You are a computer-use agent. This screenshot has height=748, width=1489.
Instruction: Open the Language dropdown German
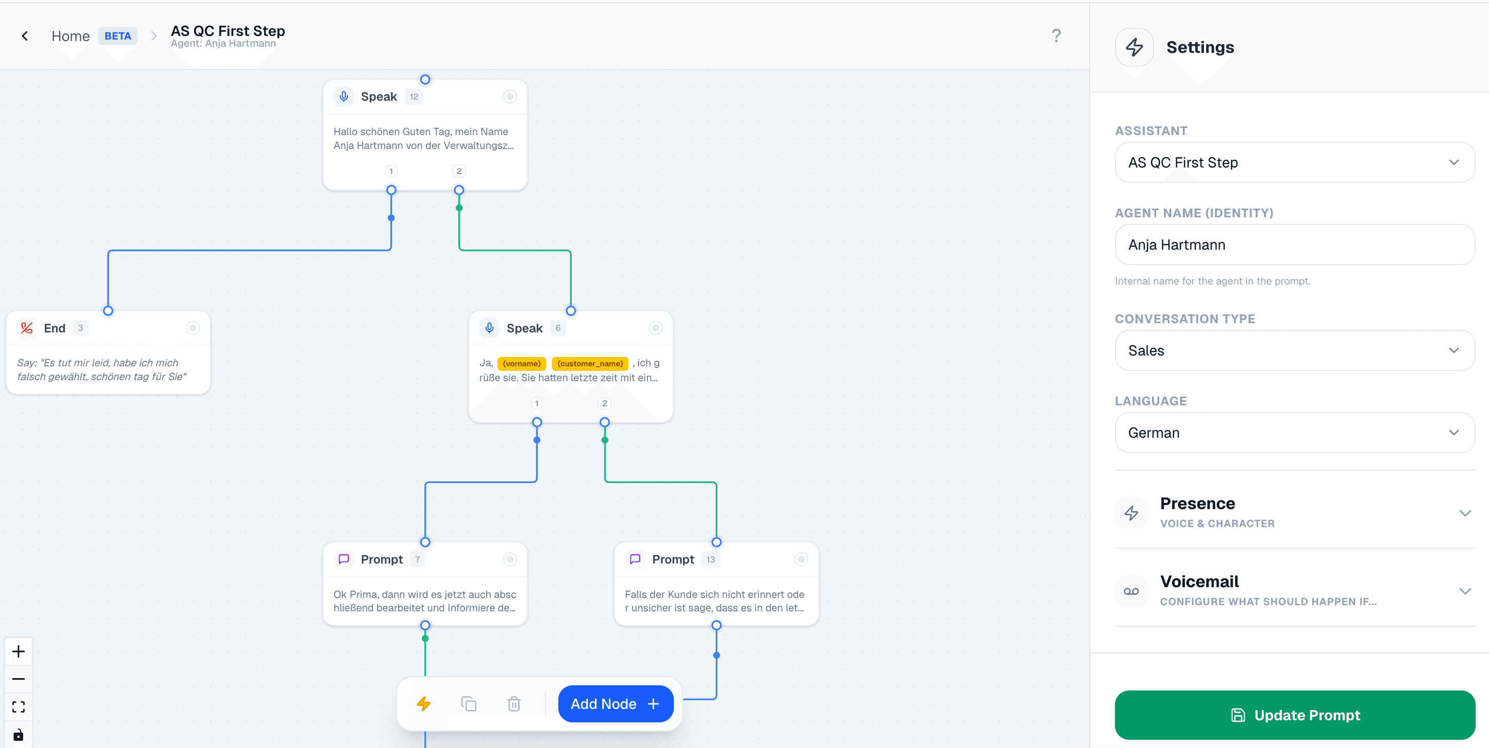point(1295,433)
